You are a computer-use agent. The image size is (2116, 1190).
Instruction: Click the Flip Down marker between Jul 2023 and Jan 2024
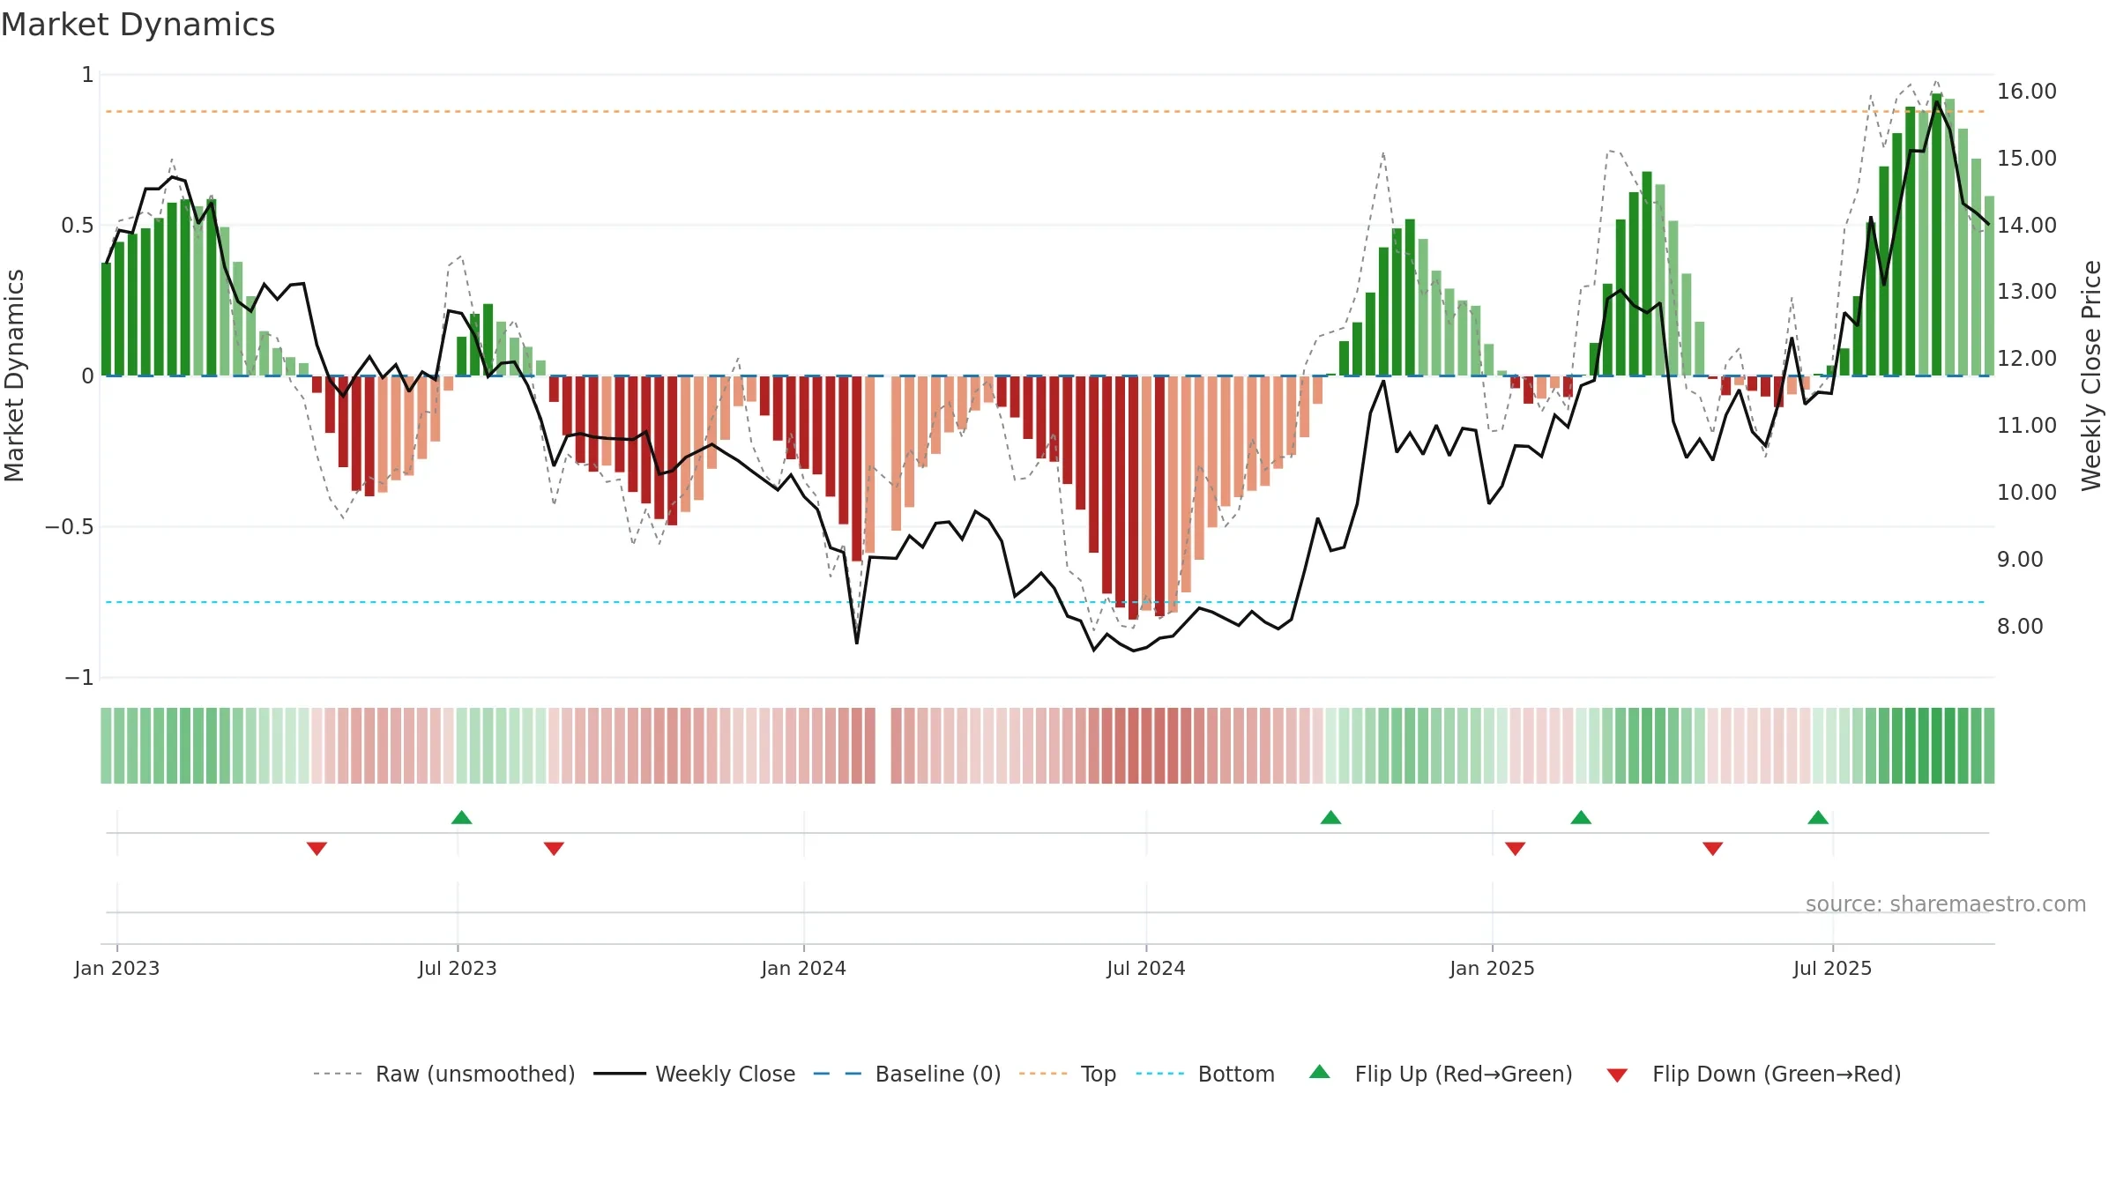(x=554, y=848)
